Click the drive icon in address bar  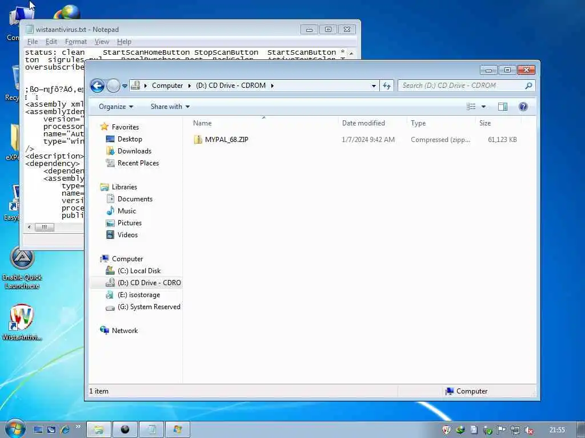(x=135, y=86)
